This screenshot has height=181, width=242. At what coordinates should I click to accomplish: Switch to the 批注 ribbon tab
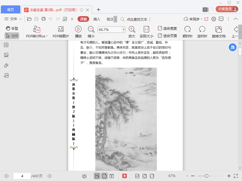[110, 19]
